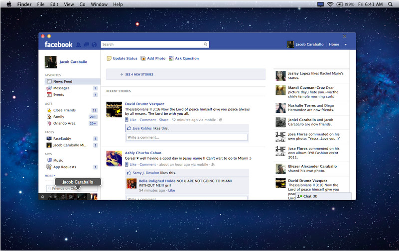Close overlay with X at top right
The height and width of the screenshot is (251, 399).
point(345,36)
